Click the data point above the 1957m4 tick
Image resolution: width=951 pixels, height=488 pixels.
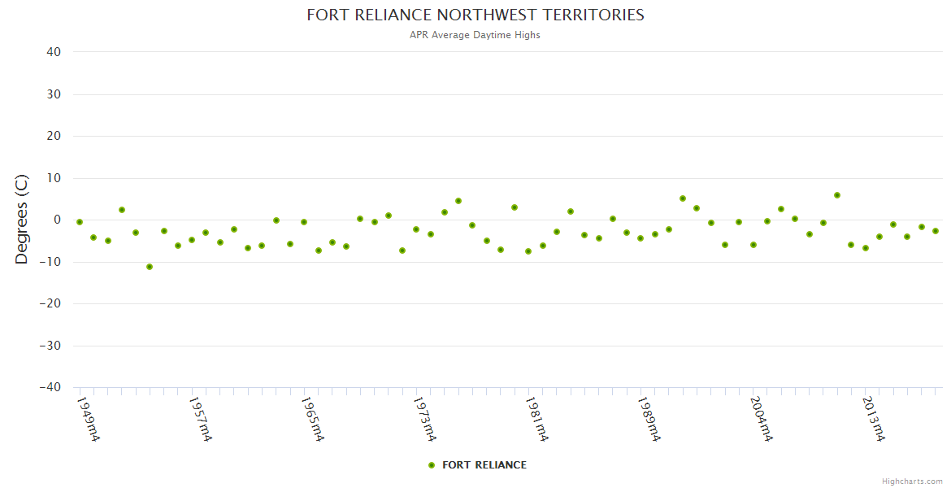192,240
